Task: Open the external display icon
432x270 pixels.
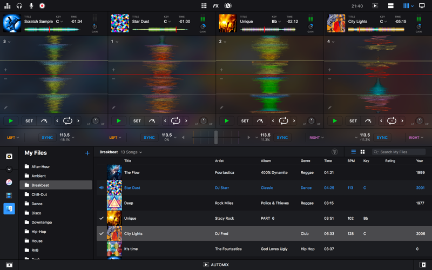Action: pos(422,6)
